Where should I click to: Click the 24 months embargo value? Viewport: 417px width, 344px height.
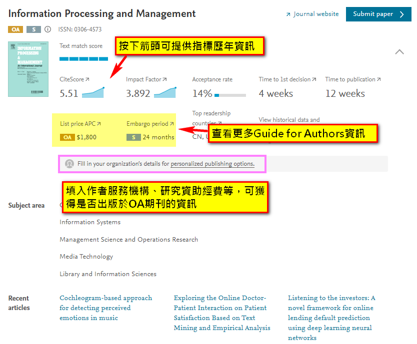coord(158,137)
